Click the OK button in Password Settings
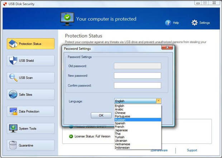222x158 pixels. (x=101, y=115)
